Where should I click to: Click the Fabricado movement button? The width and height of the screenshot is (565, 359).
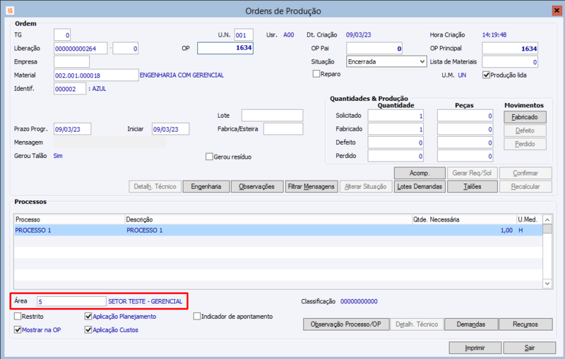point(525,117)
